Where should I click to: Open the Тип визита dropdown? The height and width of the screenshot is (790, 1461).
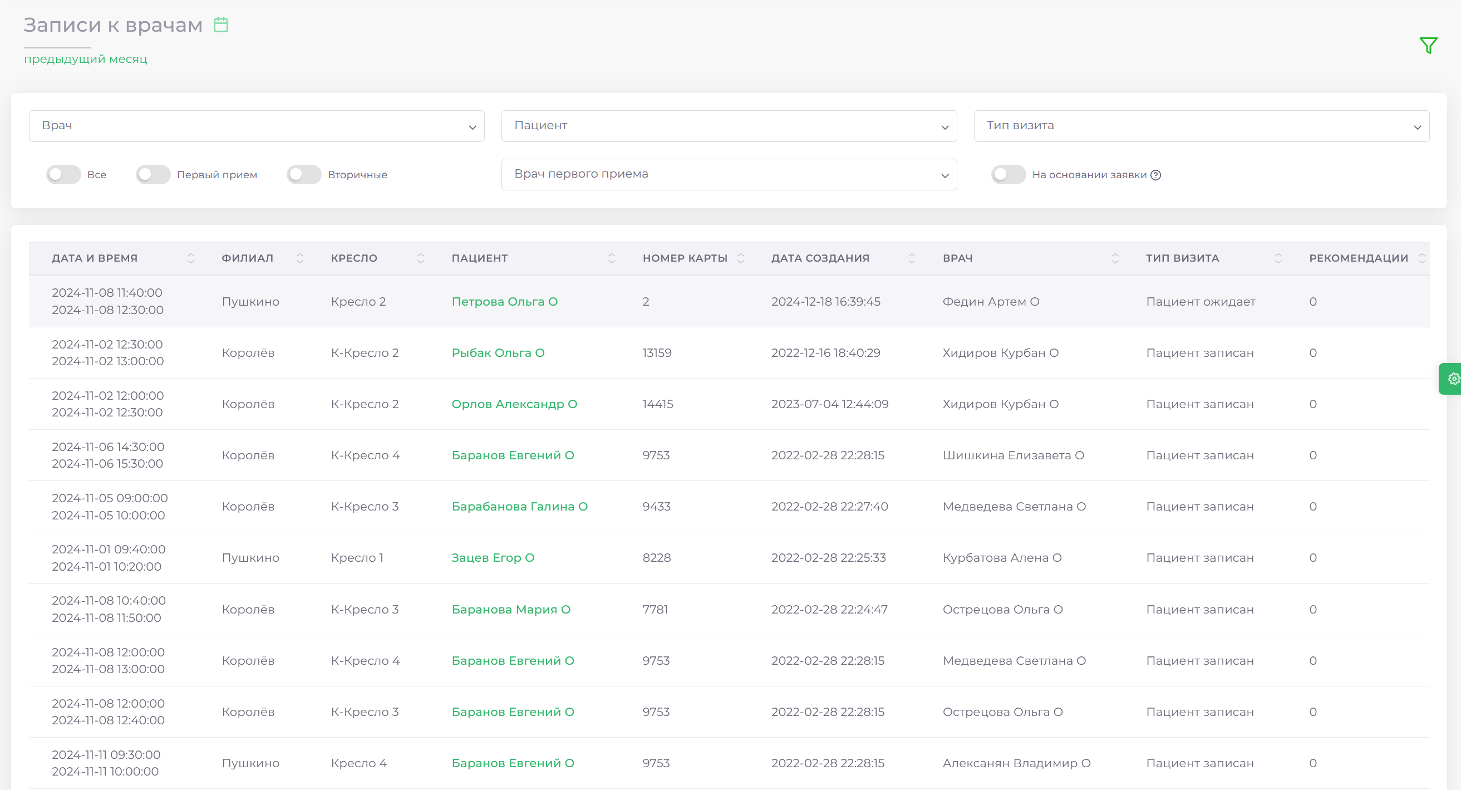coord(1201,126)
